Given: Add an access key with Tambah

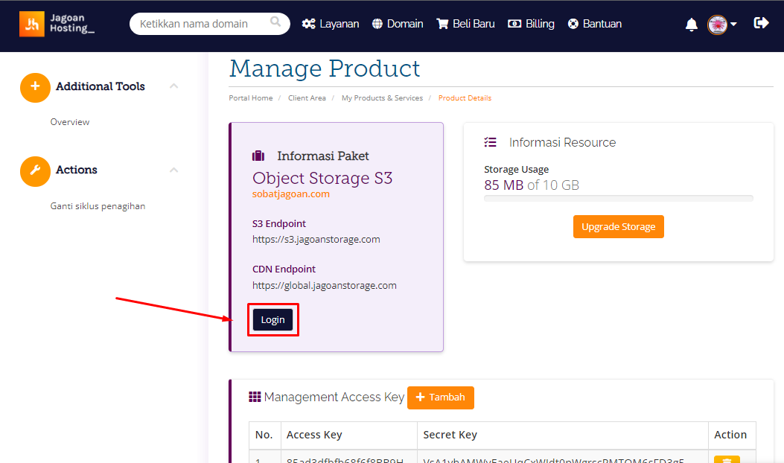Looking at the screenshot, I should (440, 397).
